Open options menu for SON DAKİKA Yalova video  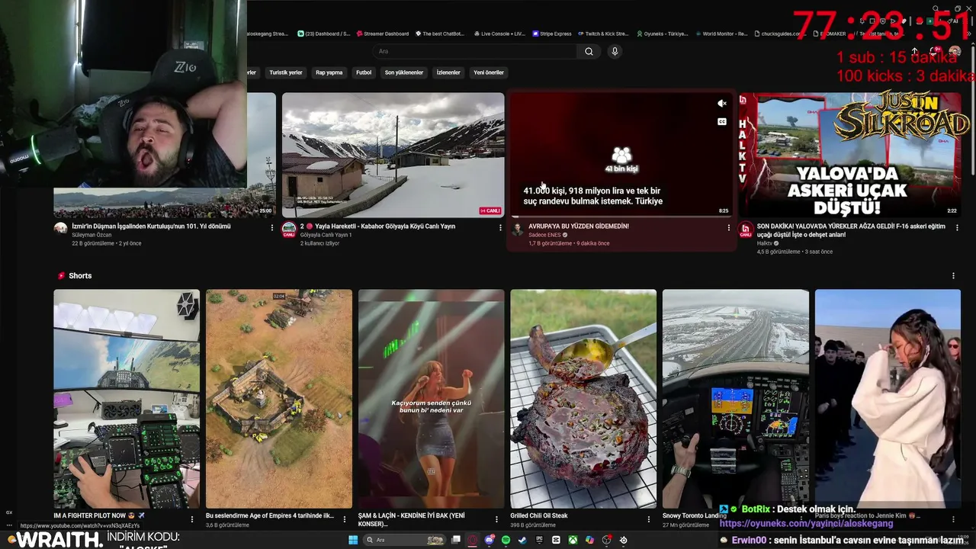[x=957, y=227]
